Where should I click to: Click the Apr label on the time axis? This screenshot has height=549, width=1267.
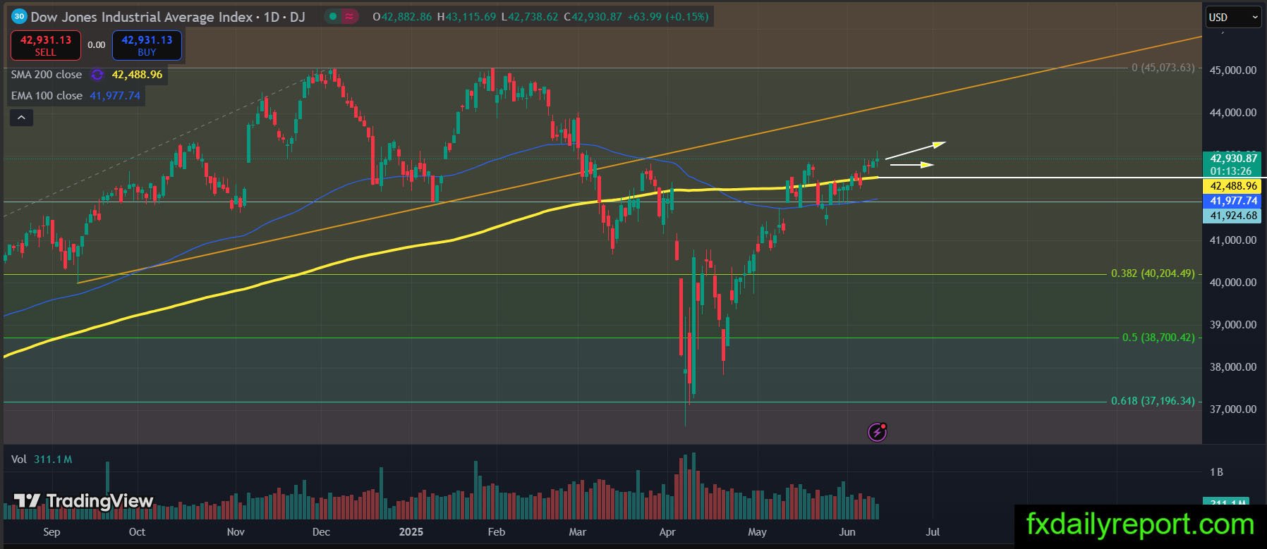click(667, 532)
